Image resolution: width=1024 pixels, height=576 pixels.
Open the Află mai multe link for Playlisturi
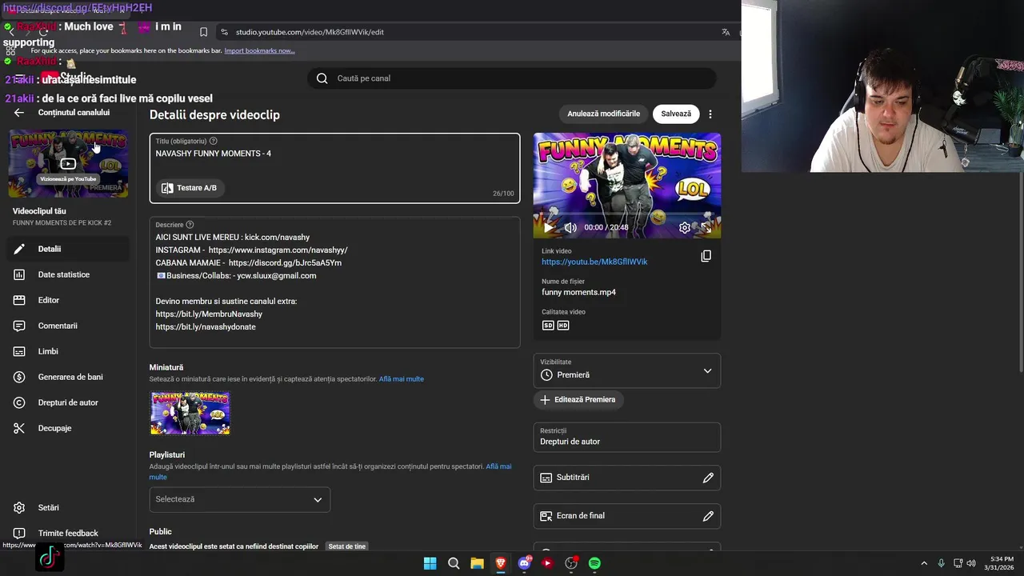coord(498,466)
